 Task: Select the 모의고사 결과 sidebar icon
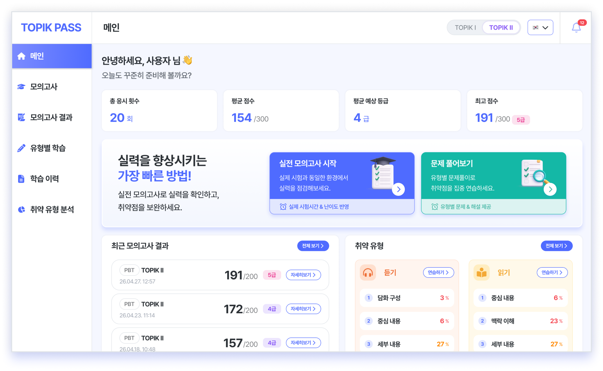coord(21,117)
